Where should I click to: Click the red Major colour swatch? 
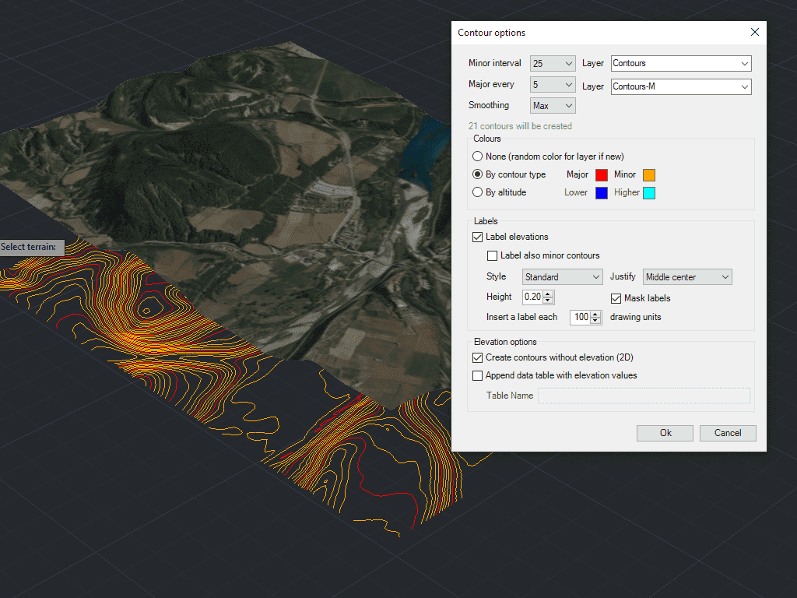pos(601,175)
